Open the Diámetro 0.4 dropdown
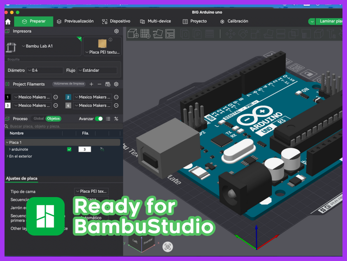This screenshot has width=347, height=261. click(45, 70)
